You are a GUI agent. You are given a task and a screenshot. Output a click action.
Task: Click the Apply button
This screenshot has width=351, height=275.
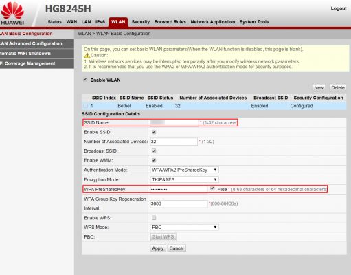[158, 248]
